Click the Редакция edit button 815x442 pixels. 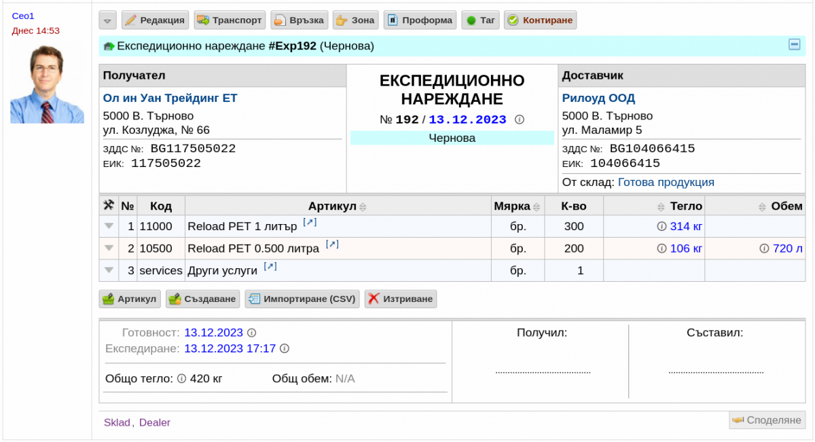coord(154,20)
